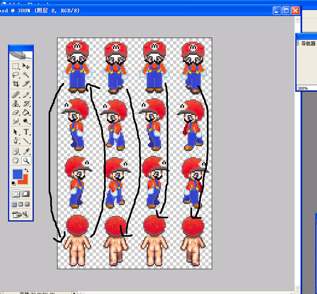Viewport: 317px width, 294px height.
Task: Activate the Pen tool
Action: (x=16, y=140)
